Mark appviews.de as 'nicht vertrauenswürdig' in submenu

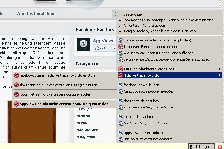click(65, 104)
